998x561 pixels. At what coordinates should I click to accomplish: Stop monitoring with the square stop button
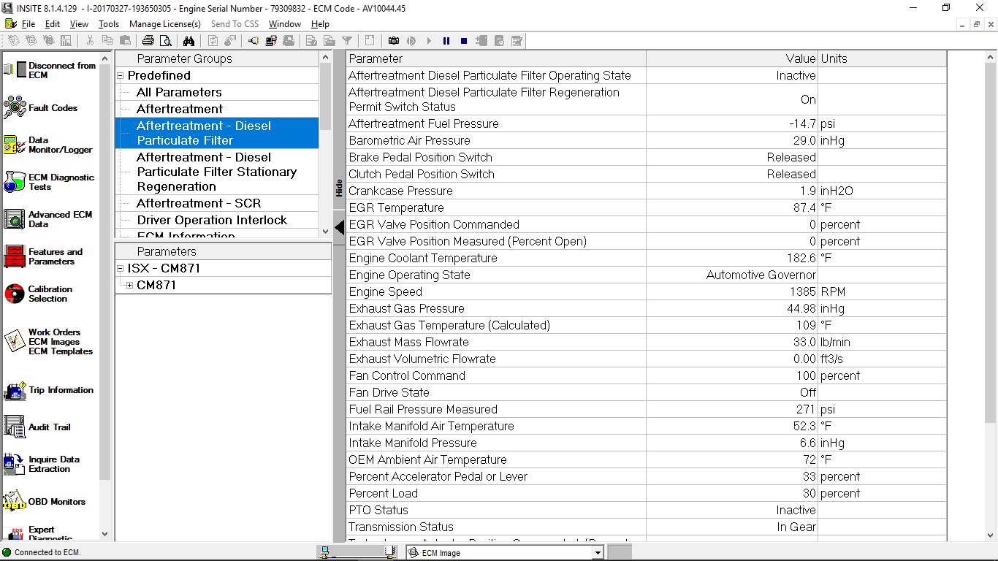tap(464, 41)
